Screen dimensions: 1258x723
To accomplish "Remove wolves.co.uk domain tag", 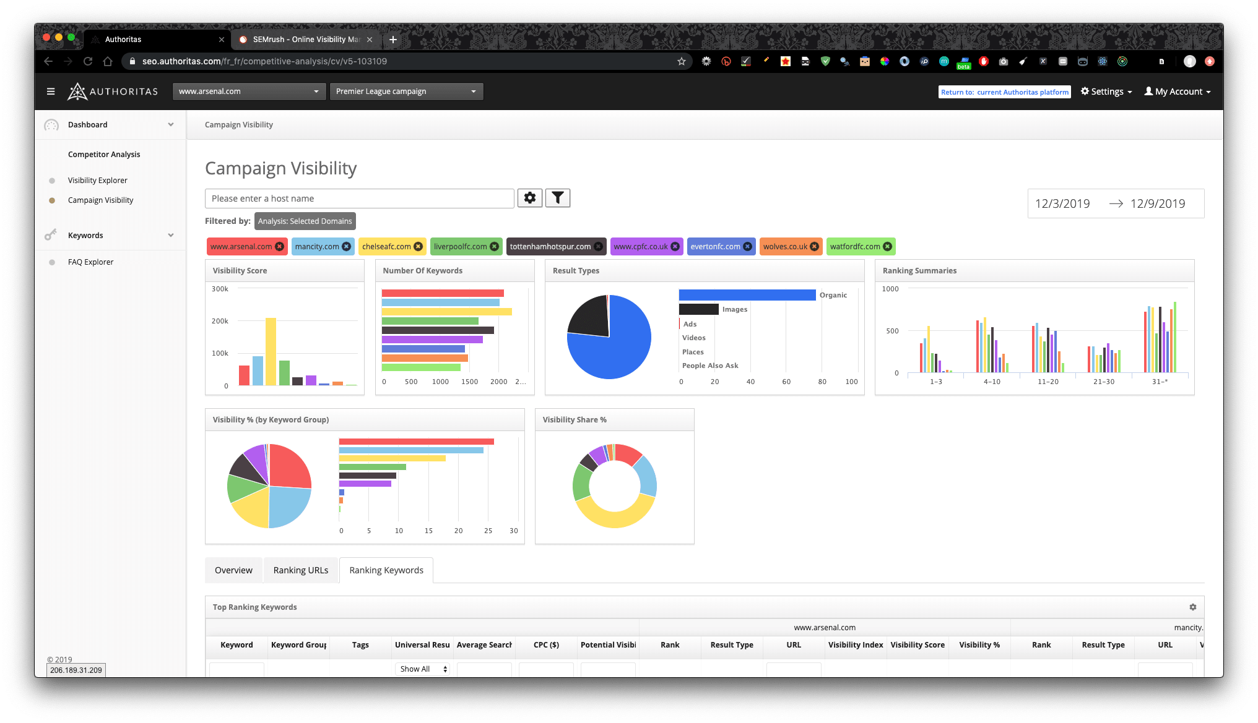I will (815, 247).
